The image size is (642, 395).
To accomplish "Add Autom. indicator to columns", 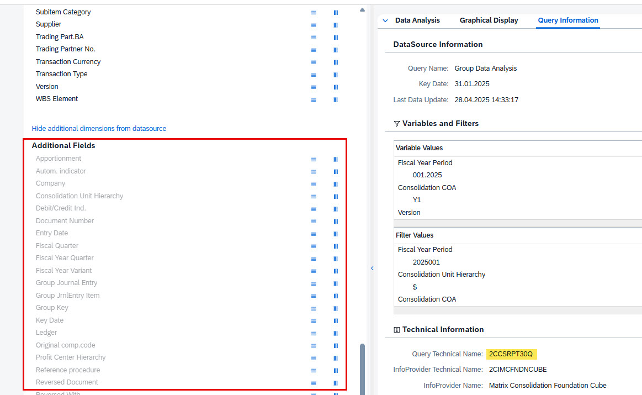I will [x=336, y=172].
